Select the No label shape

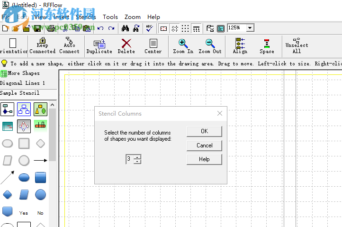pyautogui.click(x=40, y=213)
